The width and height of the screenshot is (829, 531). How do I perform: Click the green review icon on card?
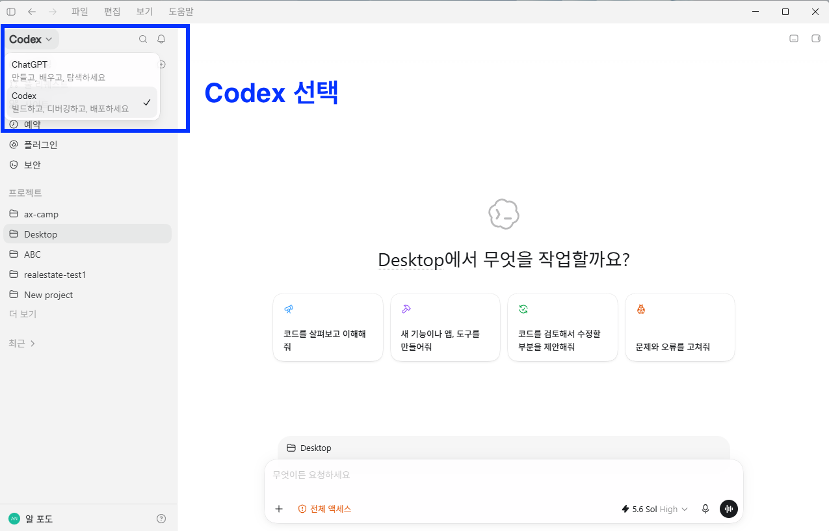coord(523,309)
